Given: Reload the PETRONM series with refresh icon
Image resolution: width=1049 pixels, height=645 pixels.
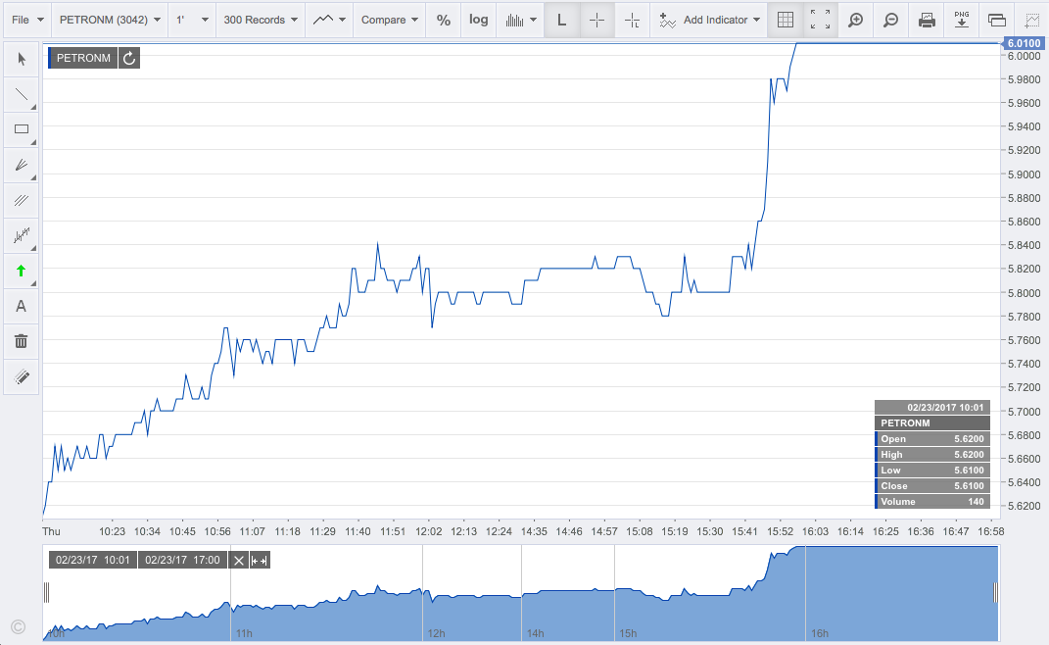Looking at the screenshot, I should click(x=129, y=58).
